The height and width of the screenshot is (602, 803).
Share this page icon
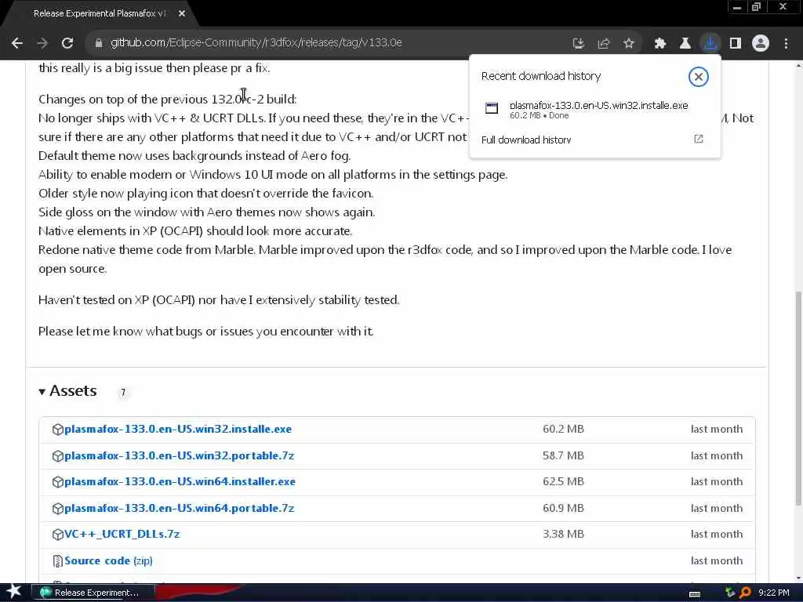click(x=603, y=44)
